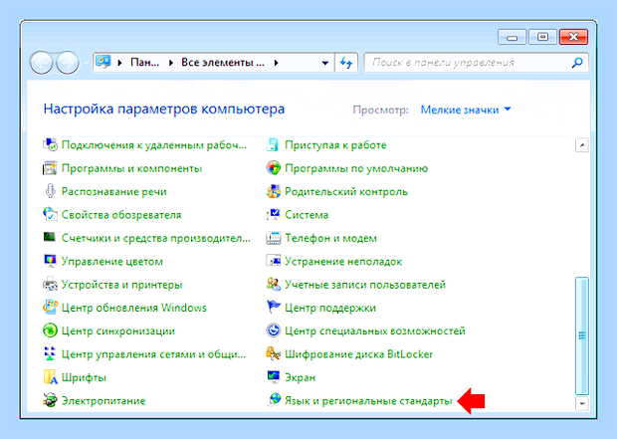The height and width of the screenshot is (439, 617).
Task: Open Центр специальных возможностей
Action: click(x=374, y=331)
